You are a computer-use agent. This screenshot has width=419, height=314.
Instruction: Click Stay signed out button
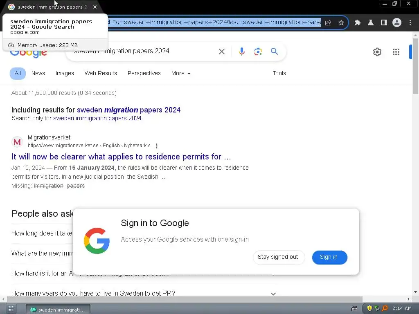pos(279,257)
